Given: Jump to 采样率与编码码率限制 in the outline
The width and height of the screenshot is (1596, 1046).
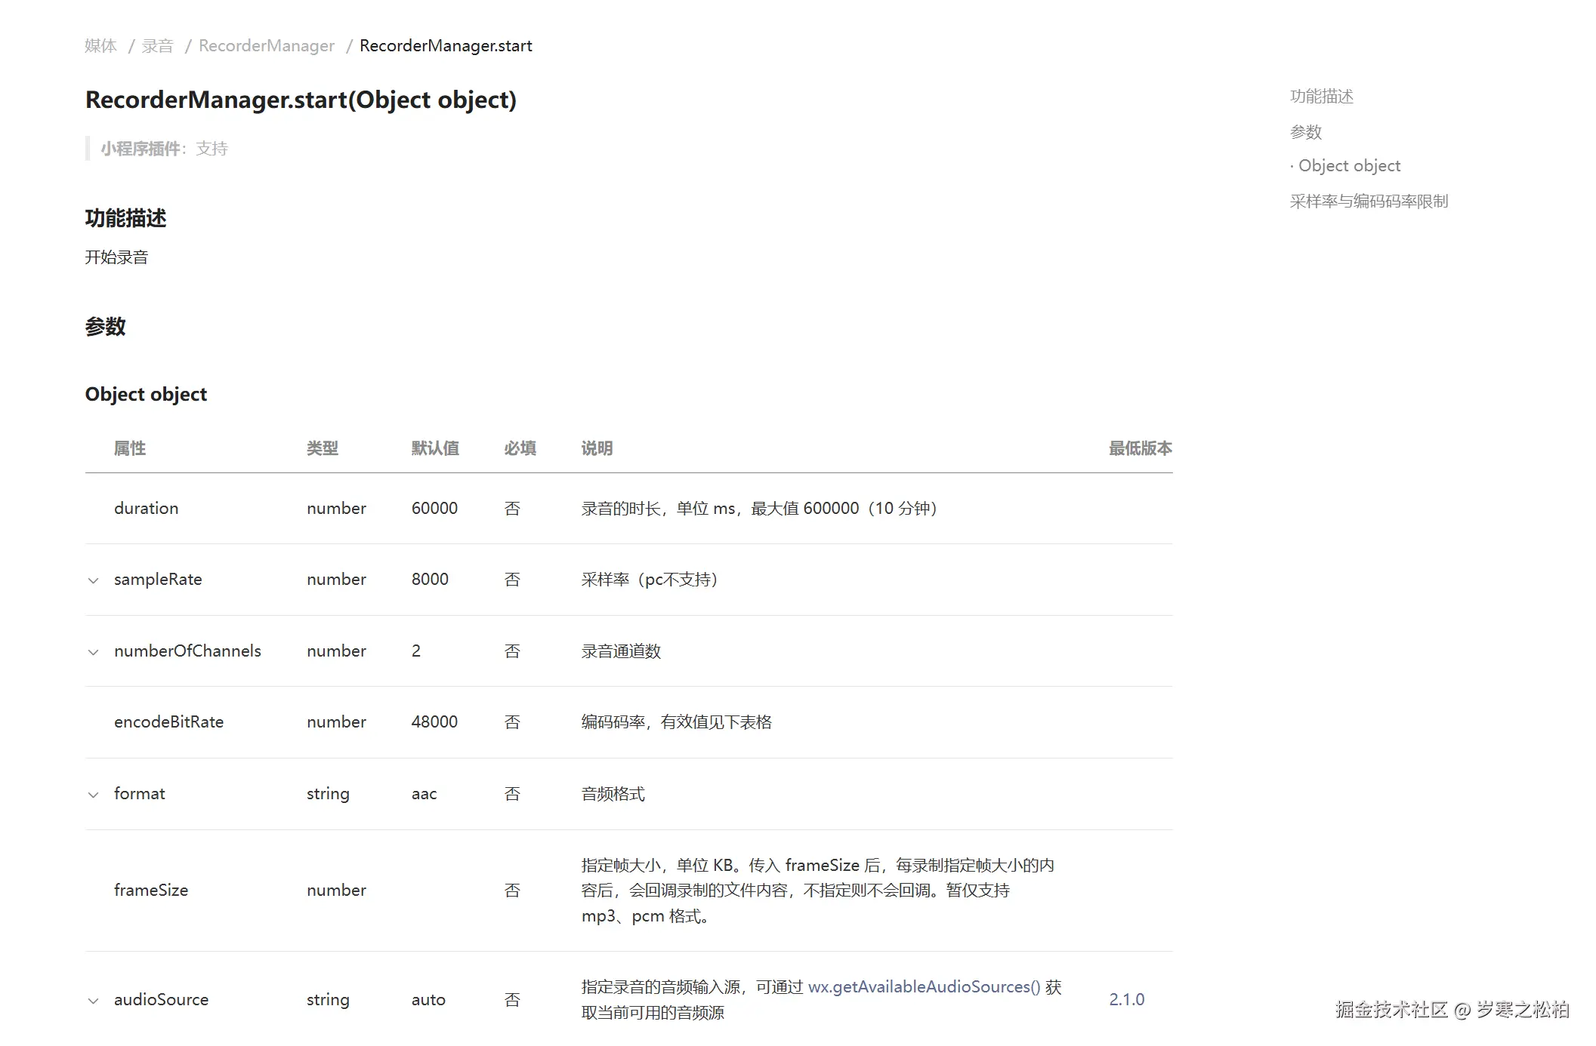Looking at the screenshot, I should 1369,202.
